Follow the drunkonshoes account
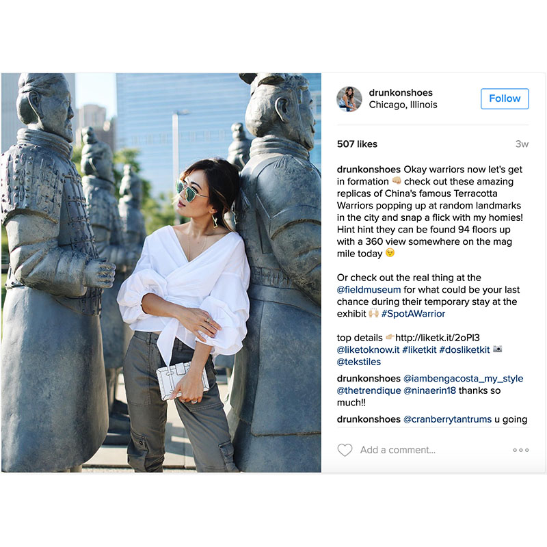This screenshot has width=547, height=547. tap(505, 98)
